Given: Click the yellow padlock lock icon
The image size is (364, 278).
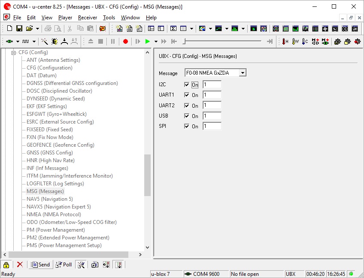Looking at the screenshot, I should [6, 265].
